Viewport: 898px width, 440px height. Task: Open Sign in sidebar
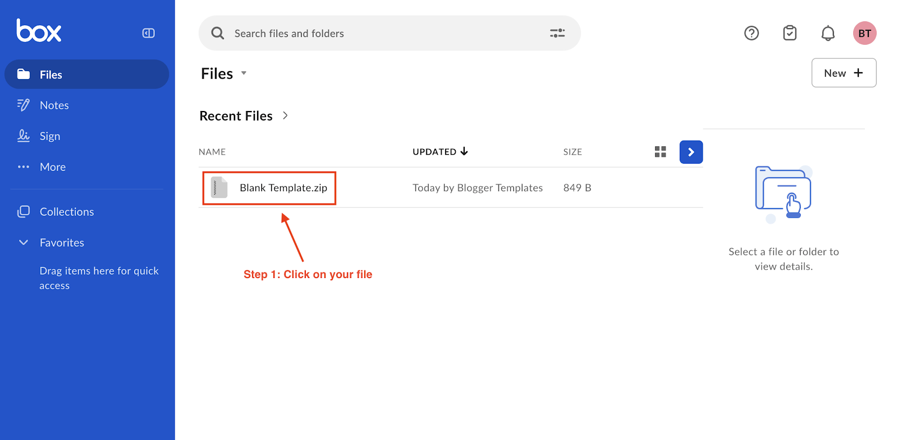(50, 136)
